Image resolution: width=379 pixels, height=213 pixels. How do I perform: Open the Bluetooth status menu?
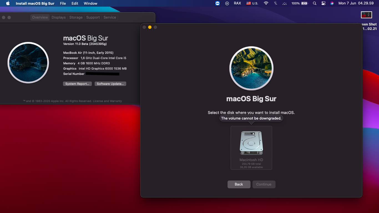[x=276, y=3]
